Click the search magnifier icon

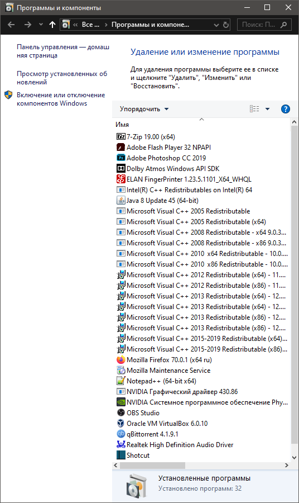coord(283,25)
